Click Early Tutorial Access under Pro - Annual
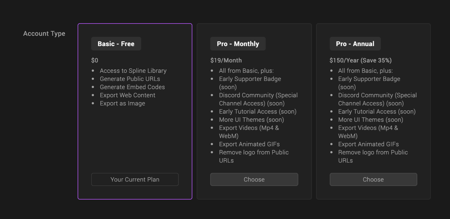Image resolution: width=450 pixels, height=219 pixels. point(377,111)
